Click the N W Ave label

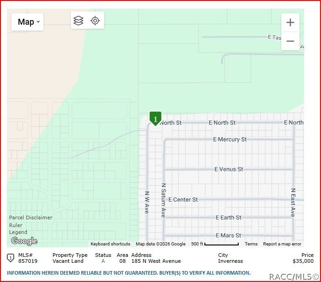click(147, 202)
